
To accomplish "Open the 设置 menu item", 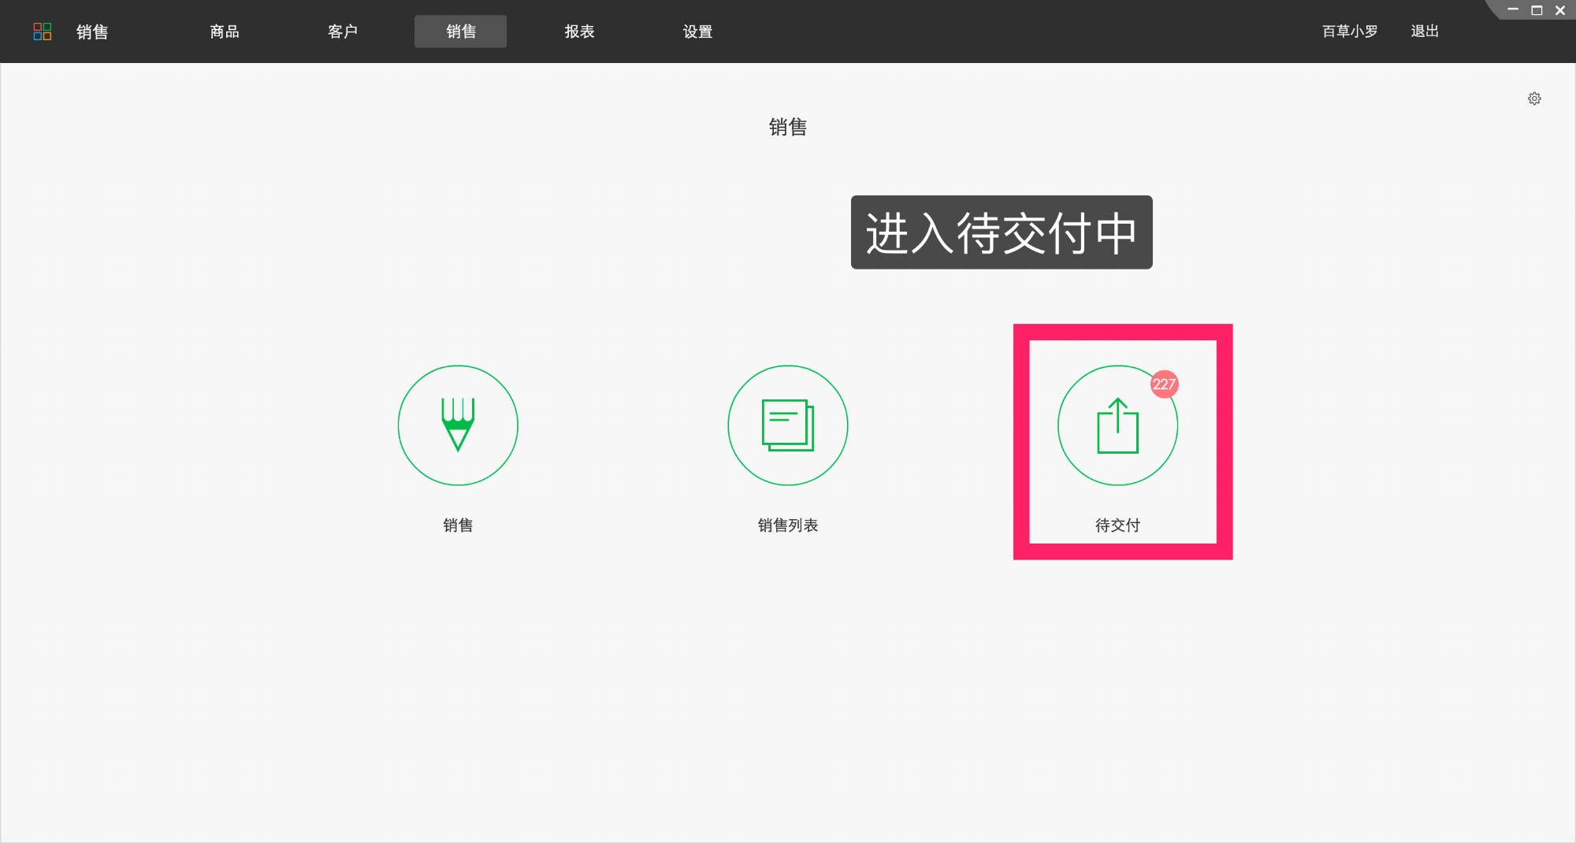I will click(697, 32).
